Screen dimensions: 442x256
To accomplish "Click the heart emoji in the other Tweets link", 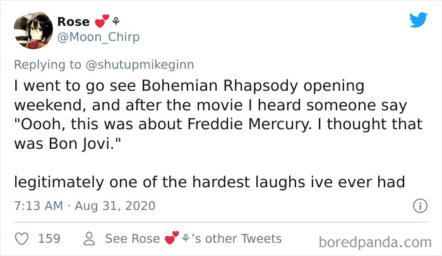I will [x=171, y=238].
